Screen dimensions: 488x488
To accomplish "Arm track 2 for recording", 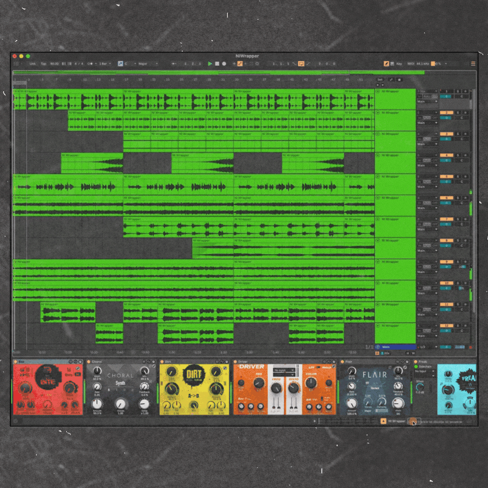I will (465, 113).
